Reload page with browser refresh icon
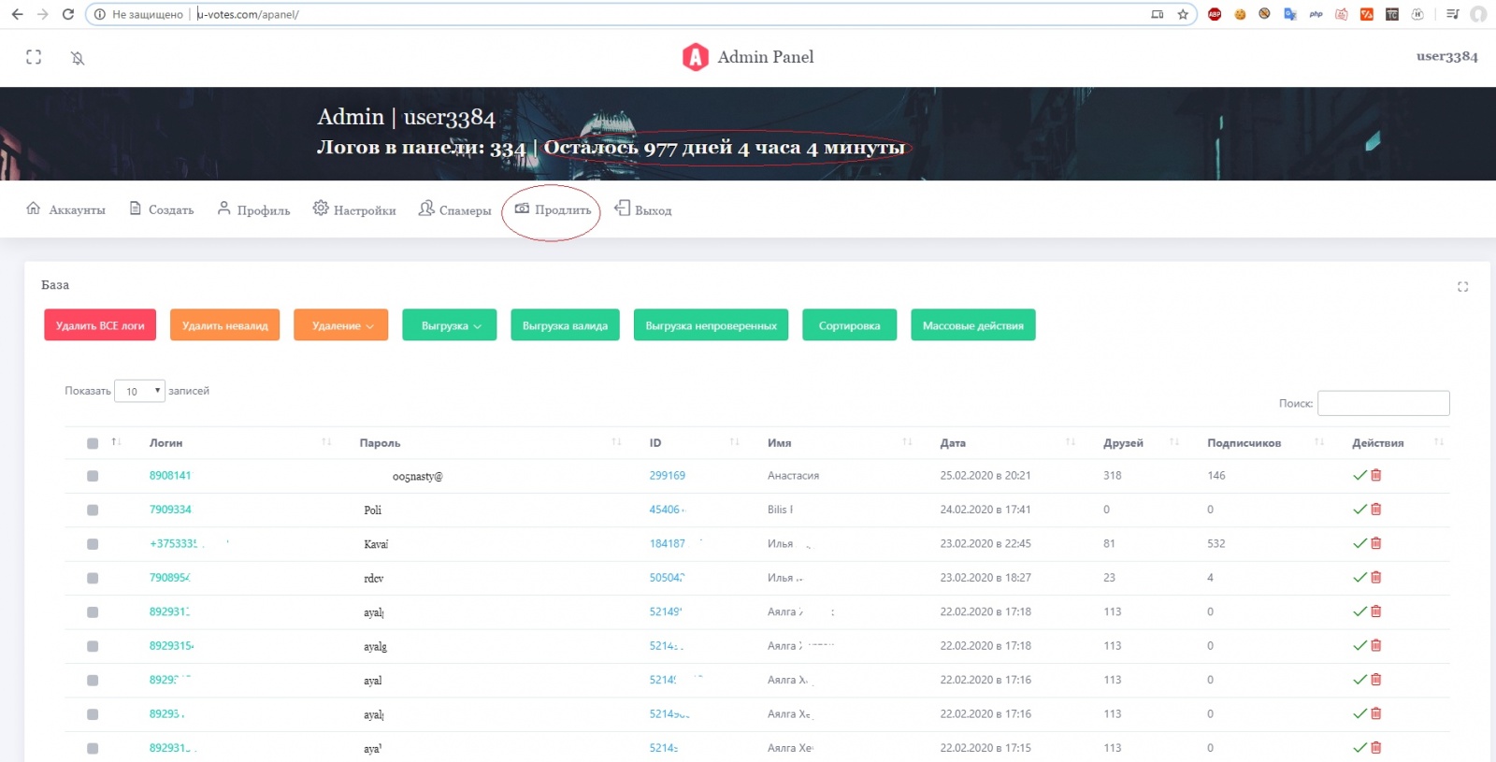 (x=67, y=14)
